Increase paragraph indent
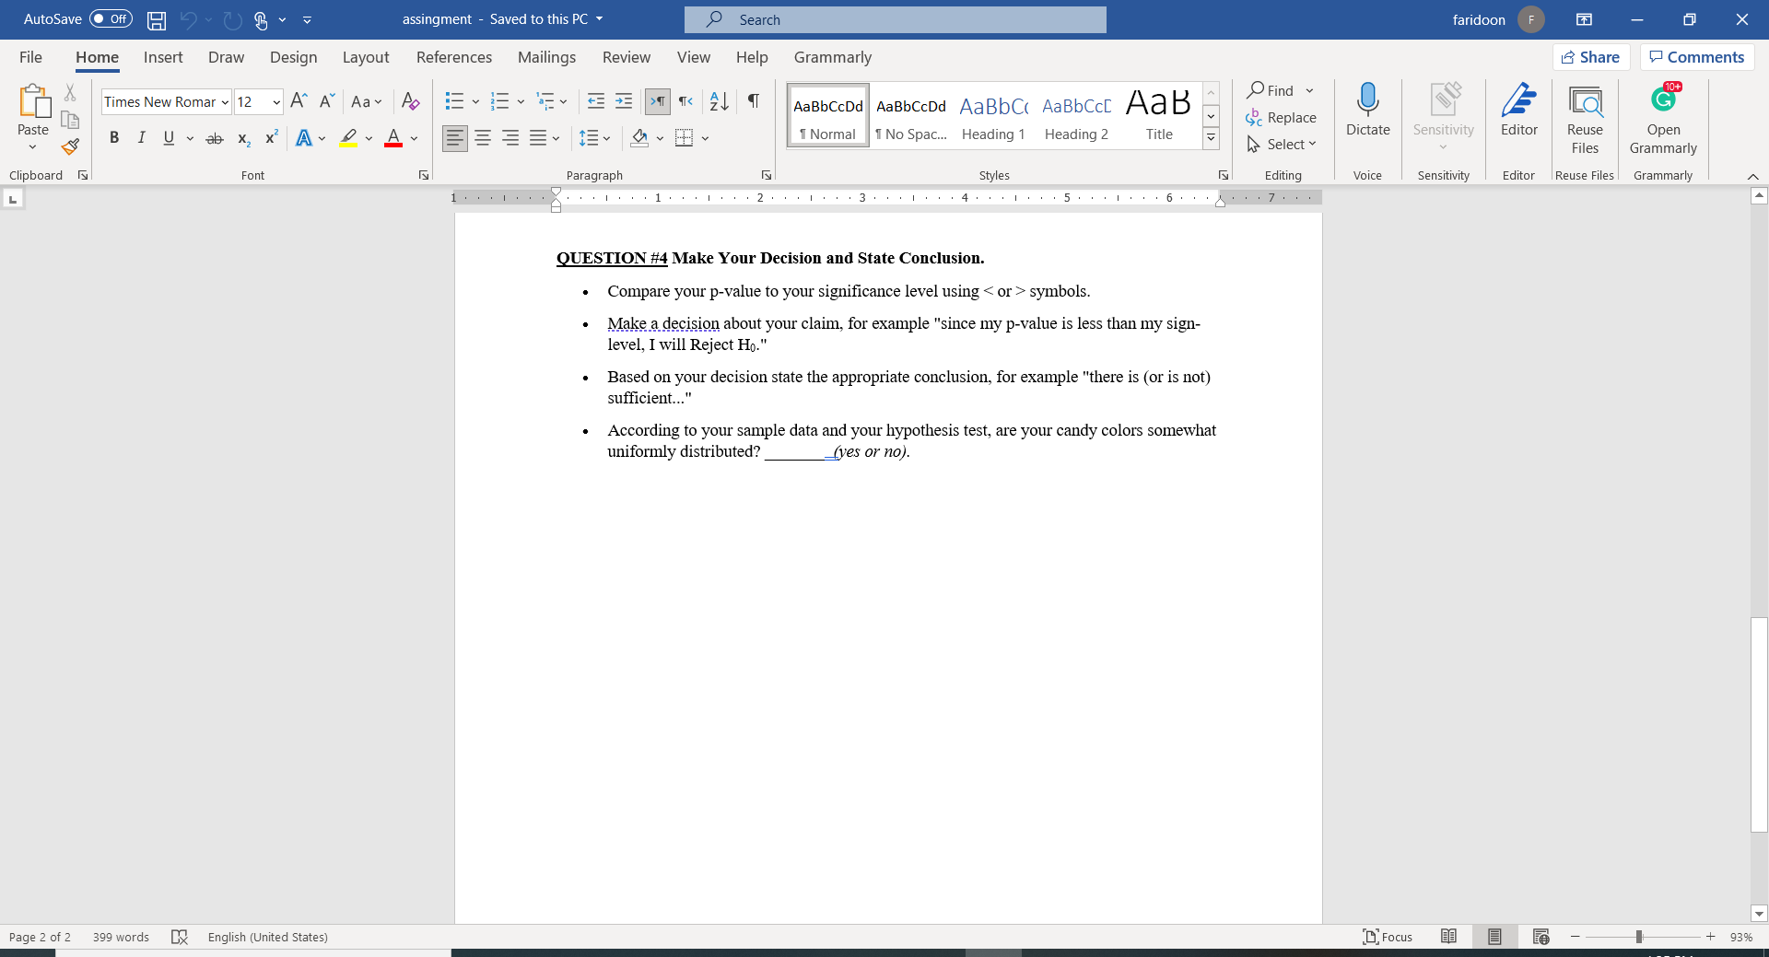Screen dimensions: 1769x957 (x=624, y=101)
